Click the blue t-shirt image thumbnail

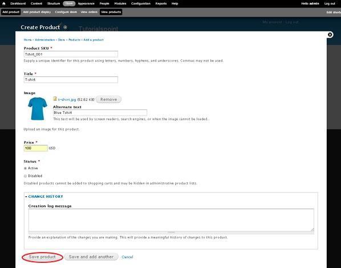tap(38, 108)
